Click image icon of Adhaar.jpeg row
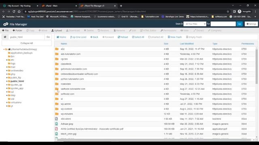 [x=57, y=124]
